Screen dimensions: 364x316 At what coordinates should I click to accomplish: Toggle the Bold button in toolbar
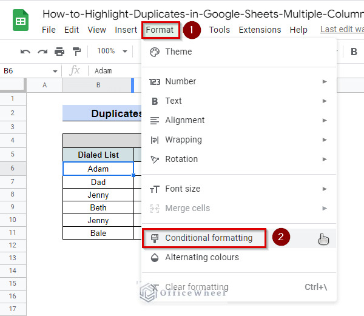coord(354,52)
